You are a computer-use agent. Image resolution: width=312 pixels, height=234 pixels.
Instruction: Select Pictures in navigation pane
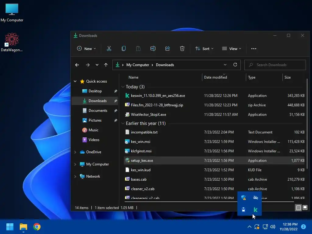[95, 120]
